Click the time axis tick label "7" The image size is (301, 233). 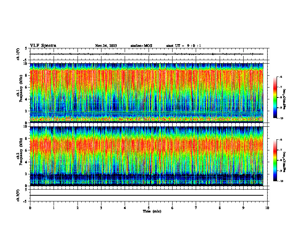[x=196, y=208]
